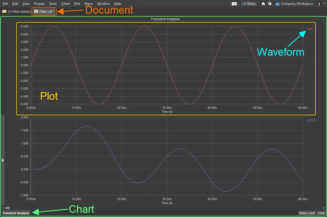Select the v(OUT) waveform label

[x=311, y=120]
